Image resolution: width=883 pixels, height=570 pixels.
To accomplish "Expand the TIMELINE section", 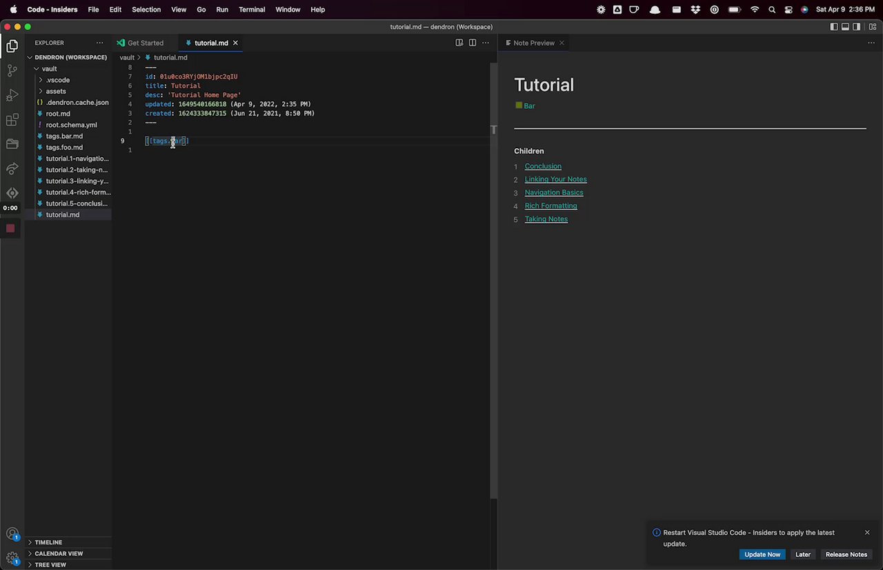I will [x=48, y=542].
